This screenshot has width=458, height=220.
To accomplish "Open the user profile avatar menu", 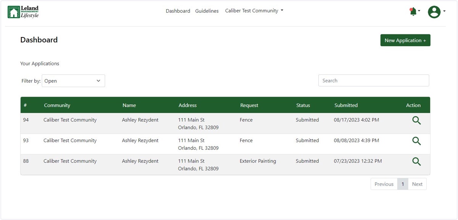I will (x=434, y=12).
